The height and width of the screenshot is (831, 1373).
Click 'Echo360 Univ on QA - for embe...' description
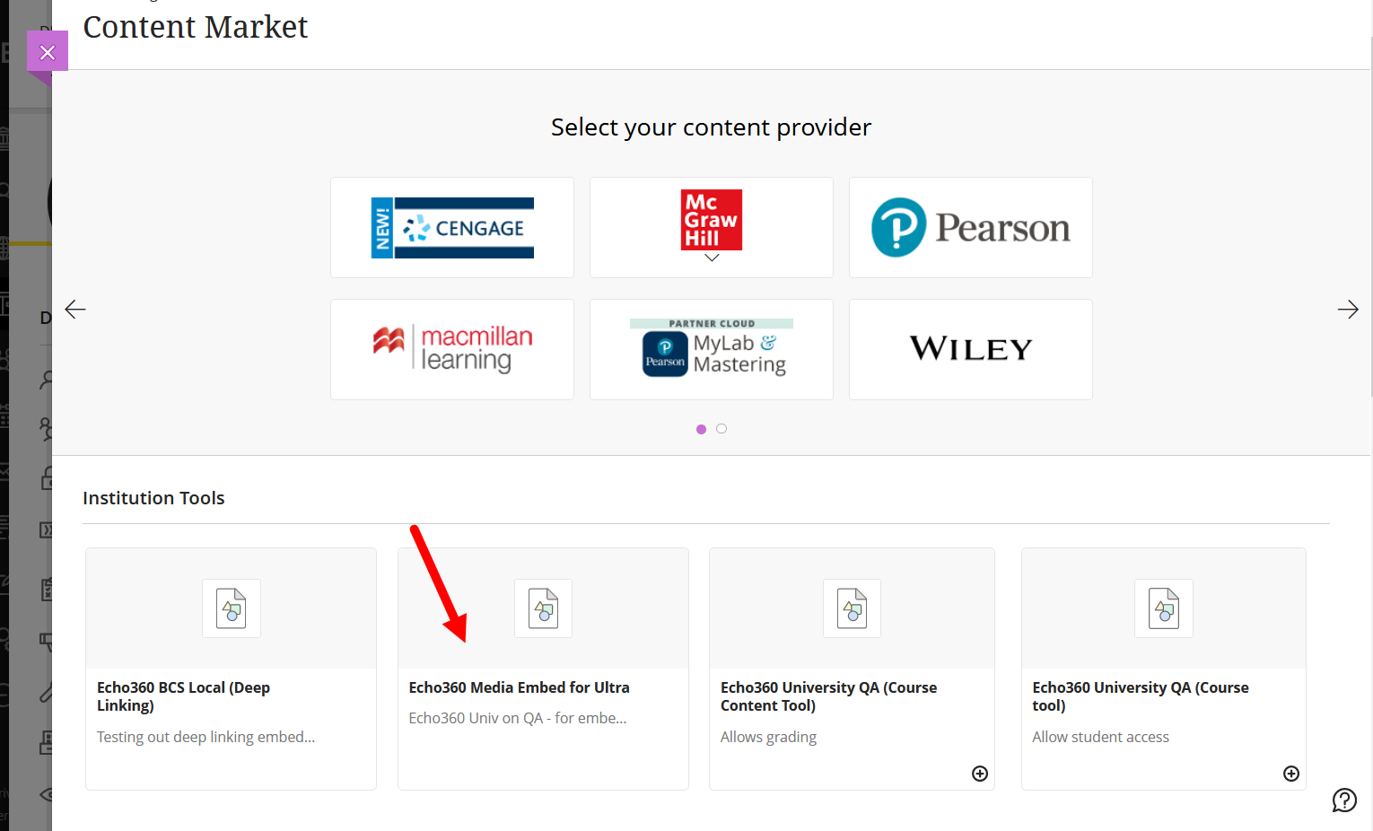(x=518, y=718)
